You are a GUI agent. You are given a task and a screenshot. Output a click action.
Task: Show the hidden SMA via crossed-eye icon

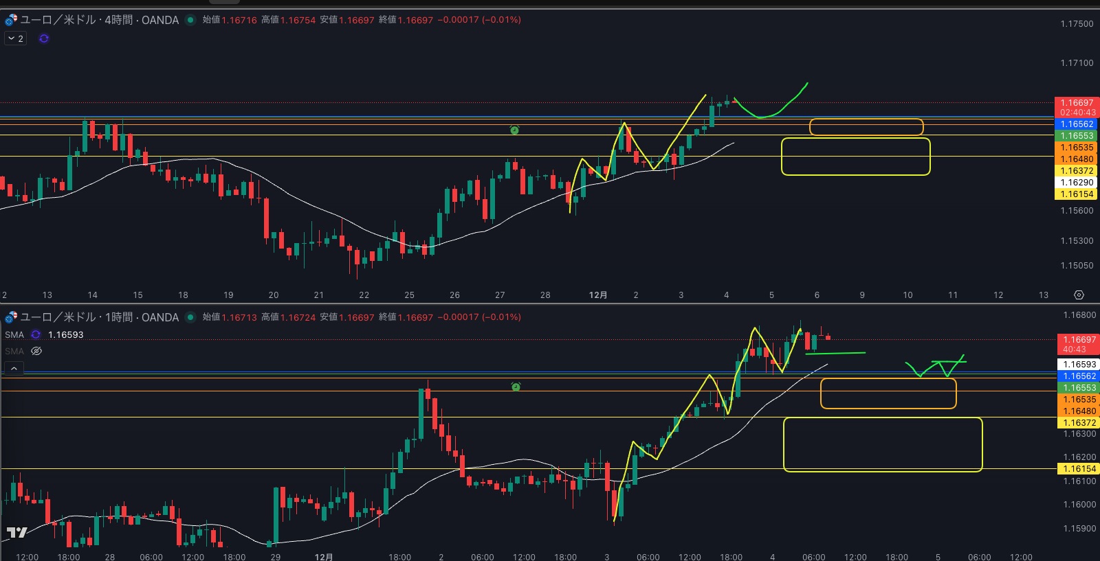point(36,351)
